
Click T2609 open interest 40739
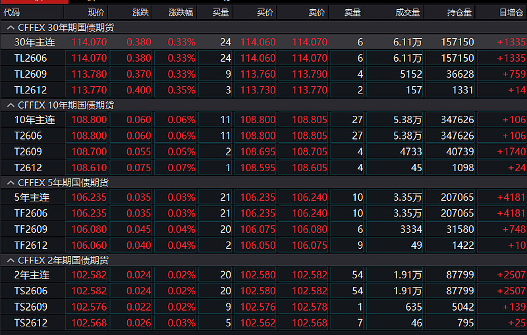(460, 151)
